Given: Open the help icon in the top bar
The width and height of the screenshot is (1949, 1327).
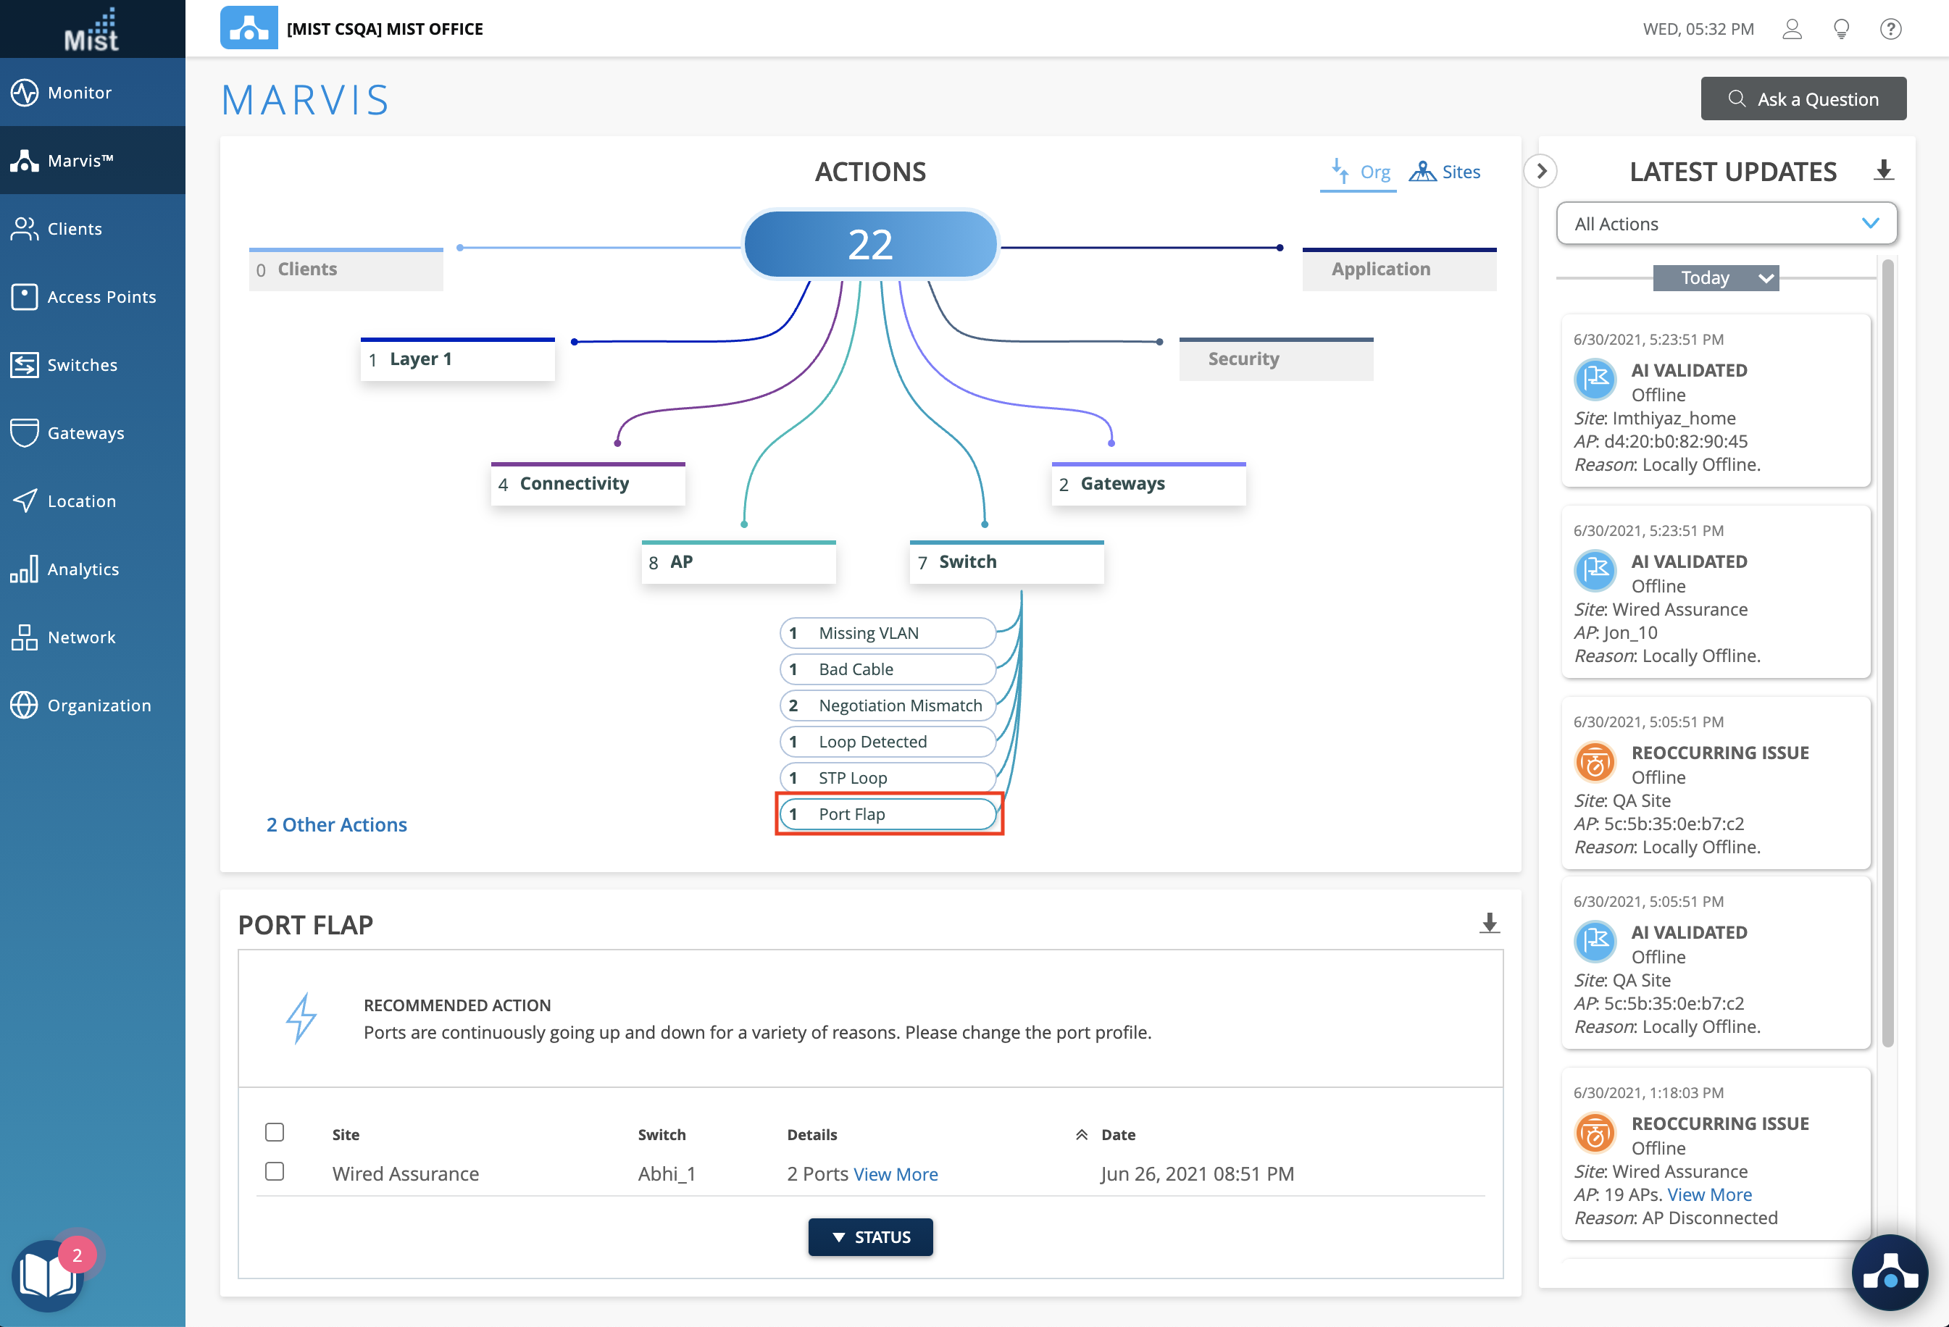Looking at the screenshot, I should click(1890, 28).
